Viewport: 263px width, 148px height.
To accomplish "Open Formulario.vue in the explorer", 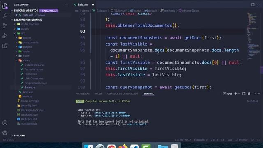I will (x=34, y=69).
